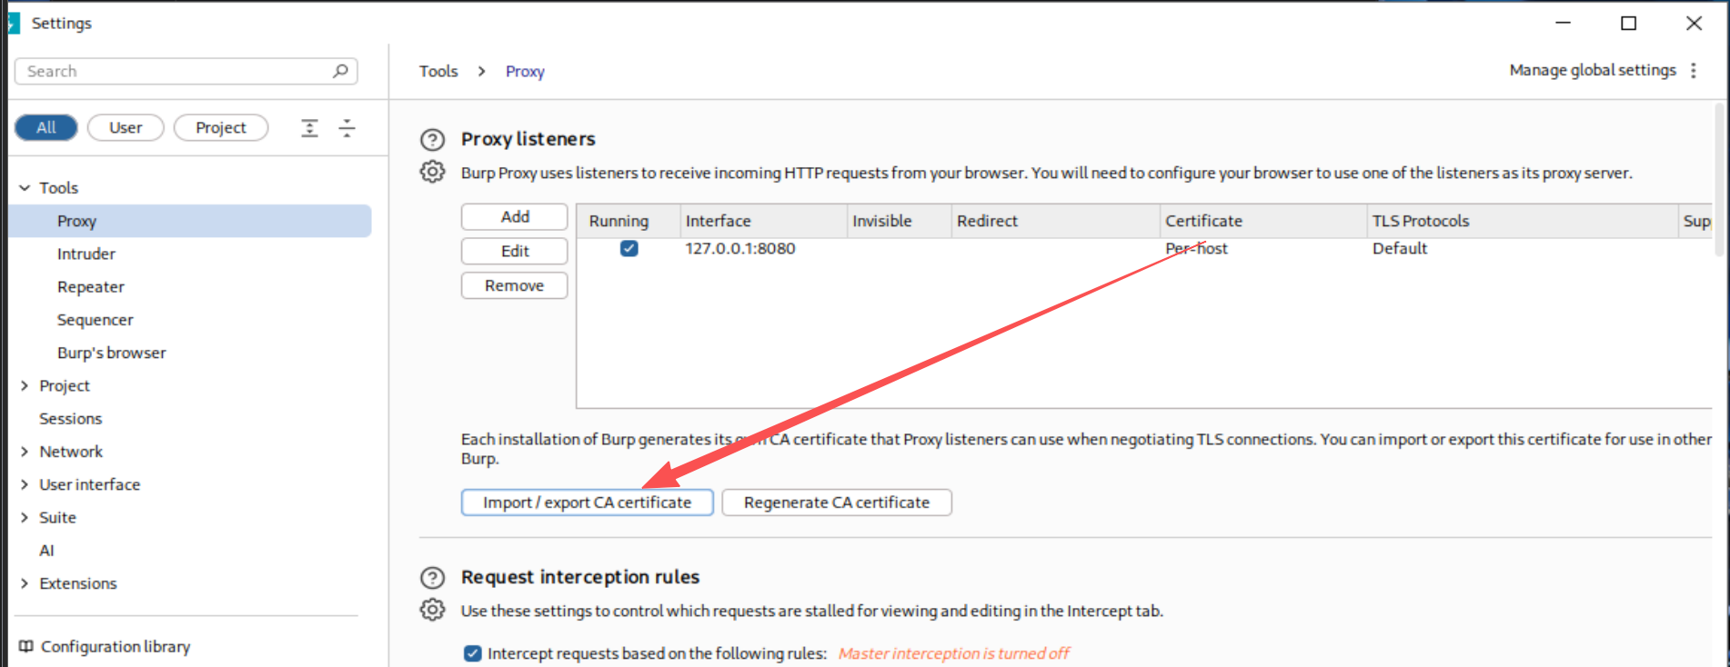Edit the selected proxy listener
The width and height of the screenshot is (1730, 667).
pyautogui.click(x=515, y=251)
